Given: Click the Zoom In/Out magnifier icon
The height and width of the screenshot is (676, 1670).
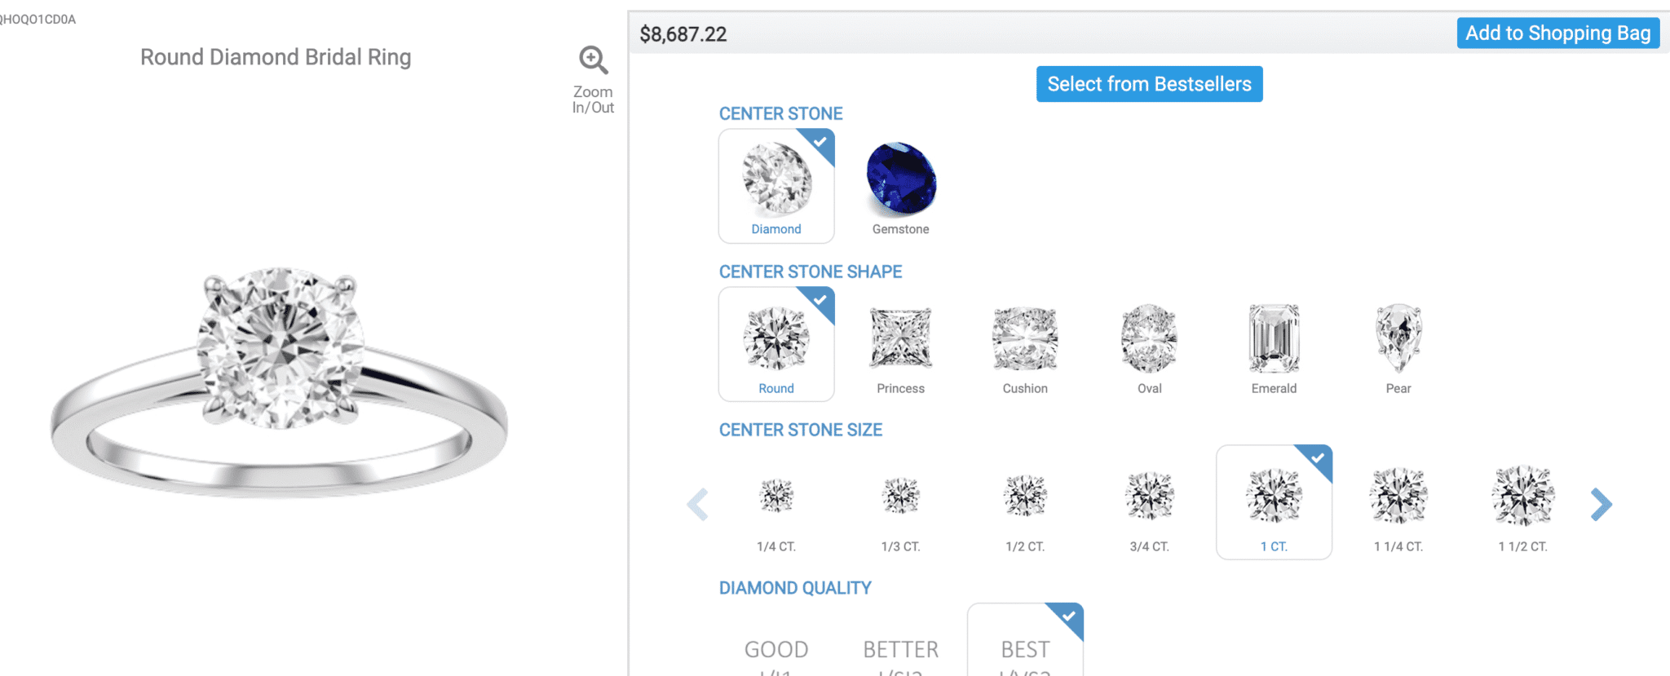Looking at the screenshot, I should point(593,60).
